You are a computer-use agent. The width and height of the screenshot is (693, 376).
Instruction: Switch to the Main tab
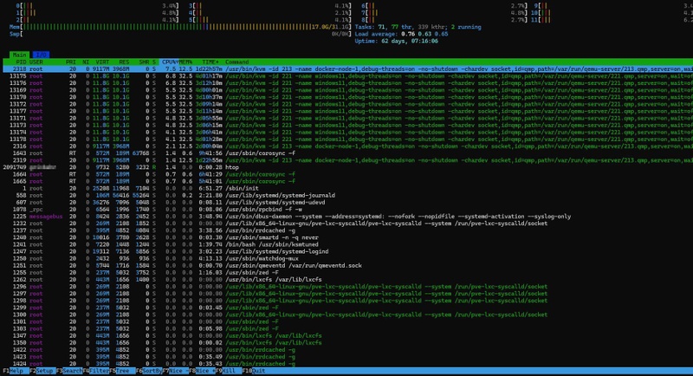(18, 55)
